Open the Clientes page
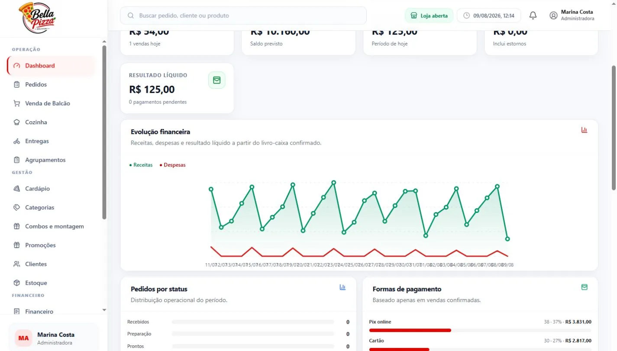The image size is (617, 351). (x=51, y=264)
